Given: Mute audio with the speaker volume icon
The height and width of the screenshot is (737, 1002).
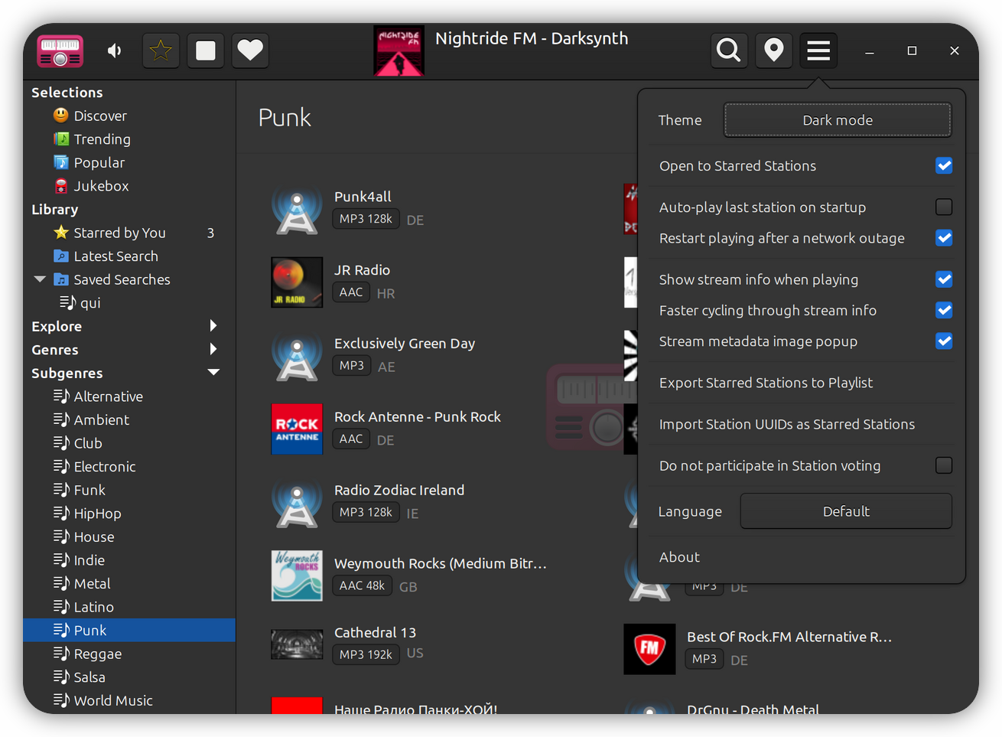Looking at the screenshot, I should coord(115,51).
